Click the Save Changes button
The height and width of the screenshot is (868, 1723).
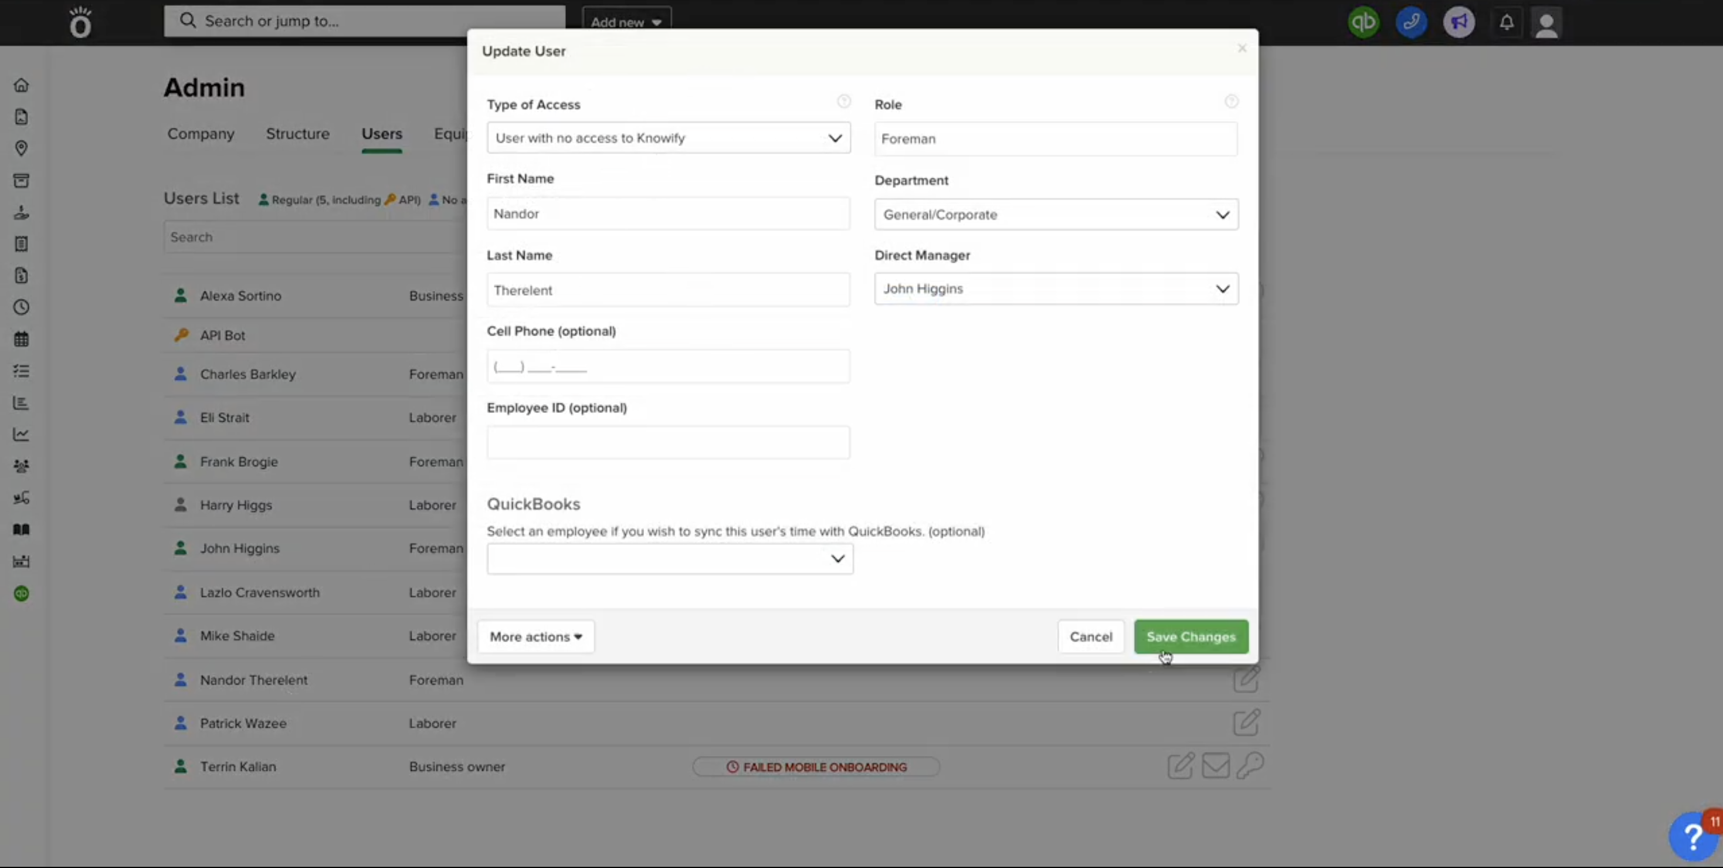[1191, 636]
